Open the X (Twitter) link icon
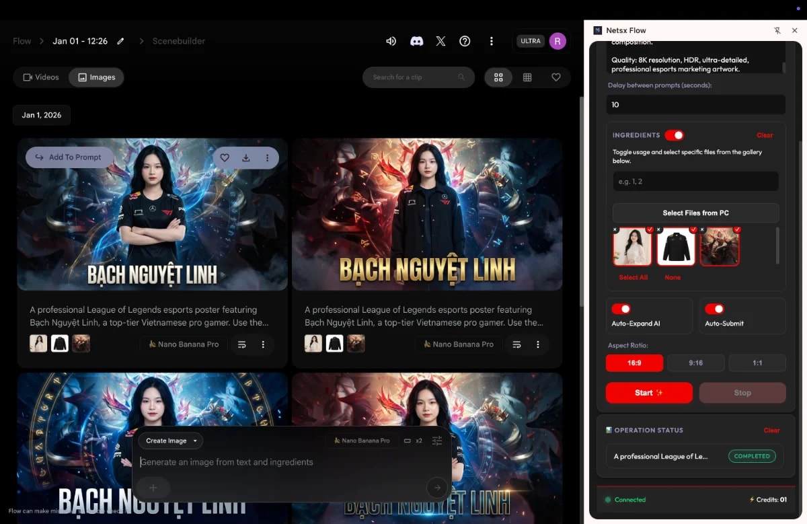The image size is (807, 524). [440, 41]
